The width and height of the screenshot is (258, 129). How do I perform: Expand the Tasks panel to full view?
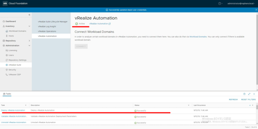click(249, 94)
